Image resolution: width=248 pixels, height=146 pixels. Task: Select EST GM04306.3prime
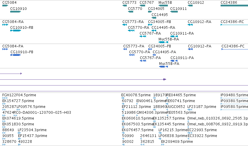[x=152, y=113]
